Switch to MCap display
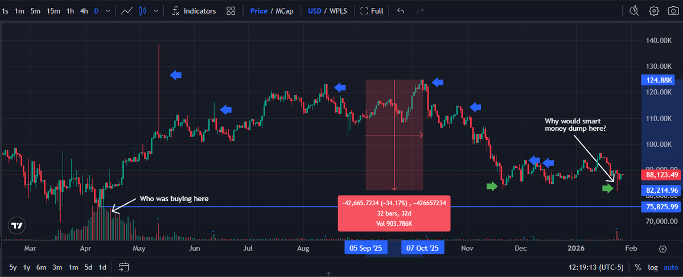This screenshot has width=683, height=277. [x=285, y=11]
